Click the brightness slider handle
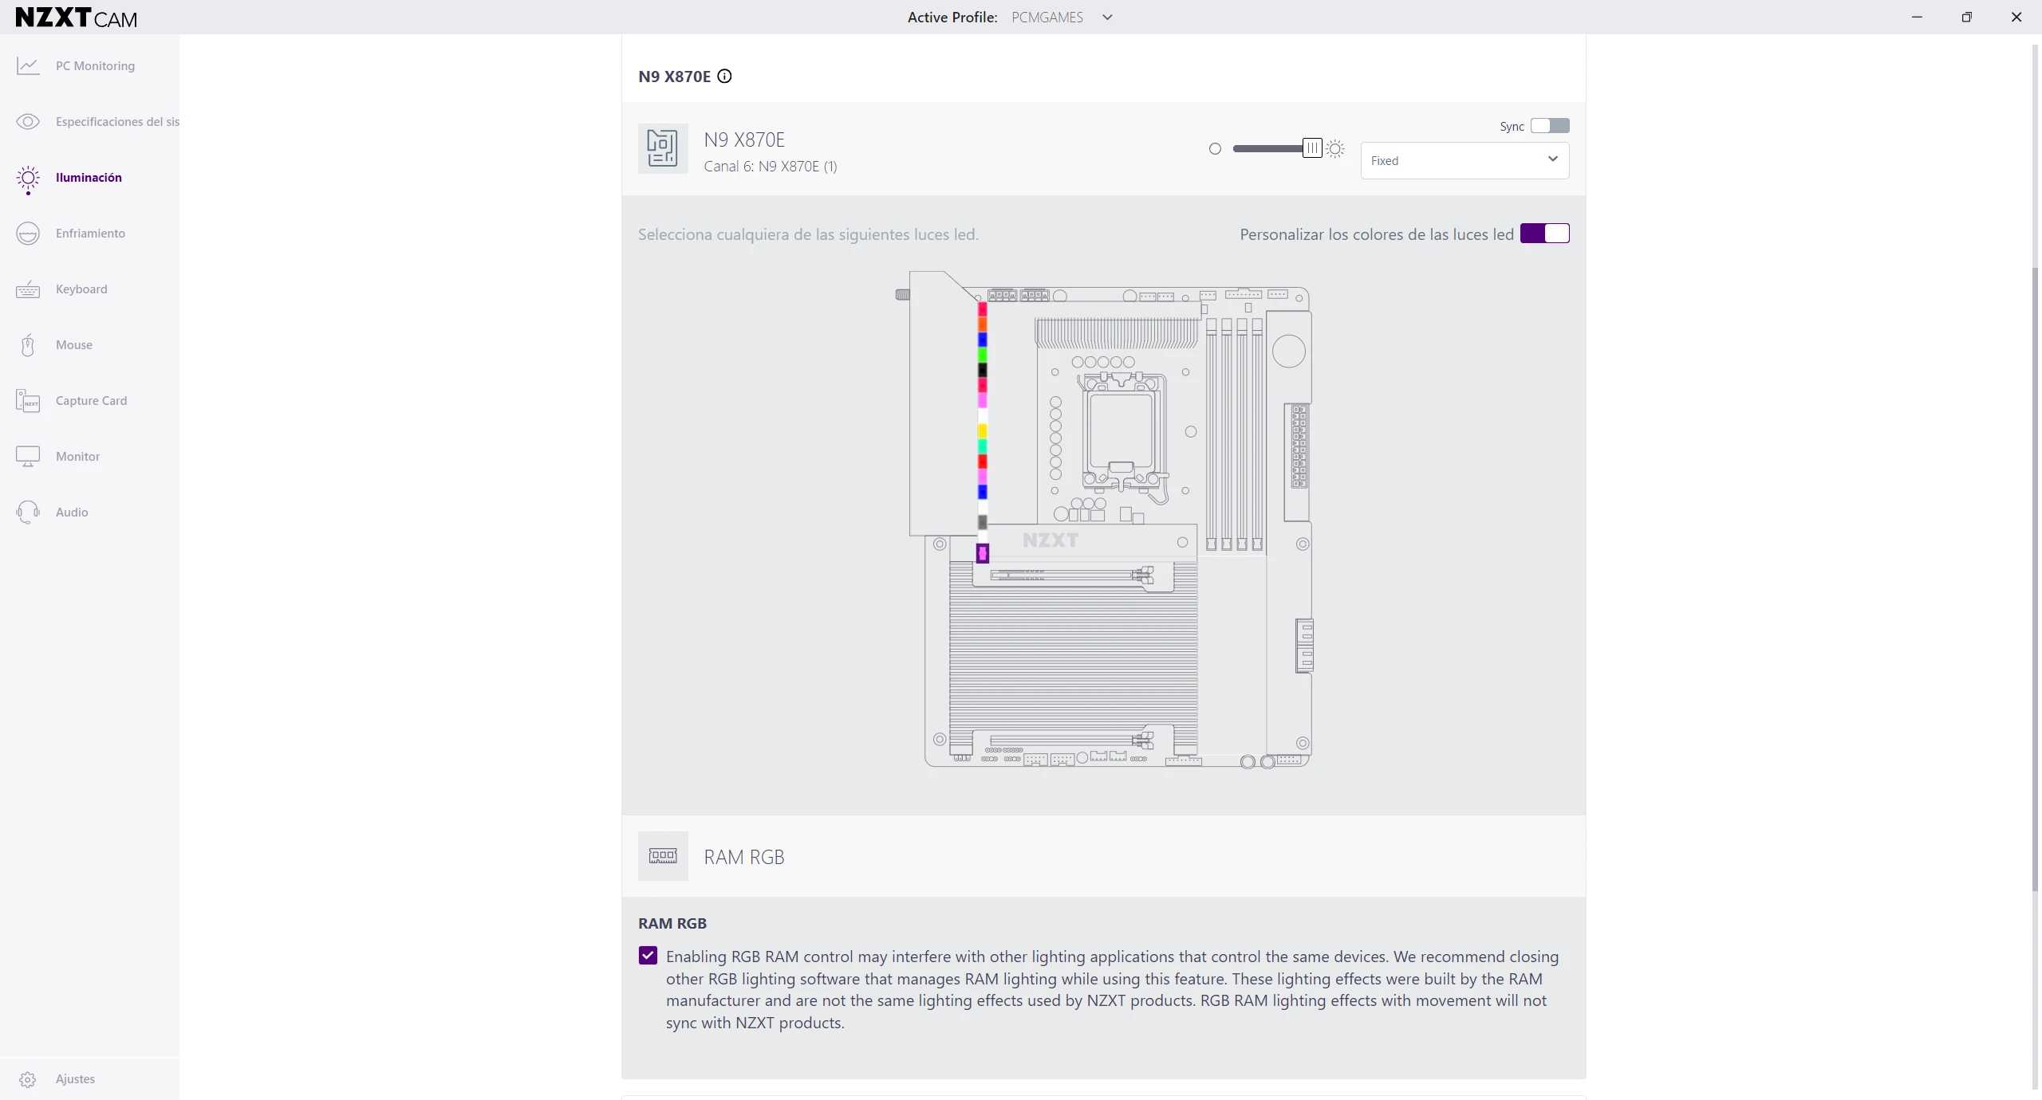The height and width of the screenshot is (1100, 2042). coord(1312,148)
